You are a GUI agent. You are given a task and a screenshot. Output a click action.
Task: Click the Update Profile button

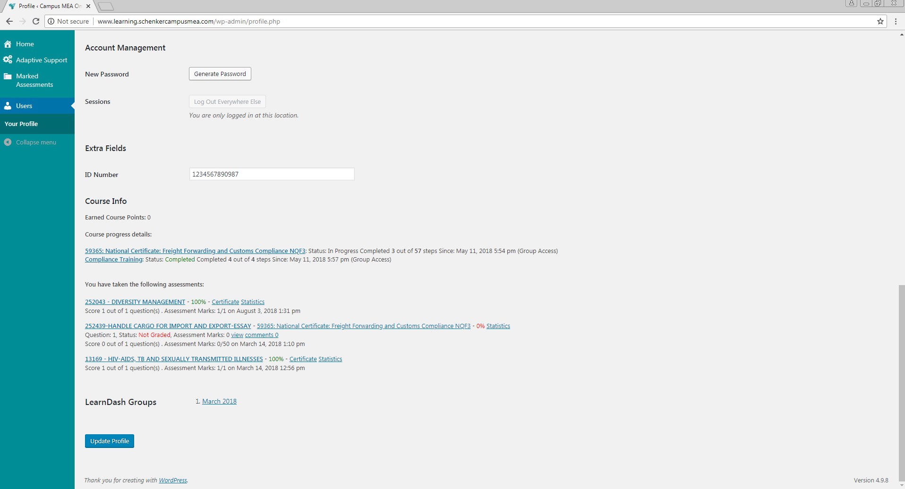pos(110,441)
